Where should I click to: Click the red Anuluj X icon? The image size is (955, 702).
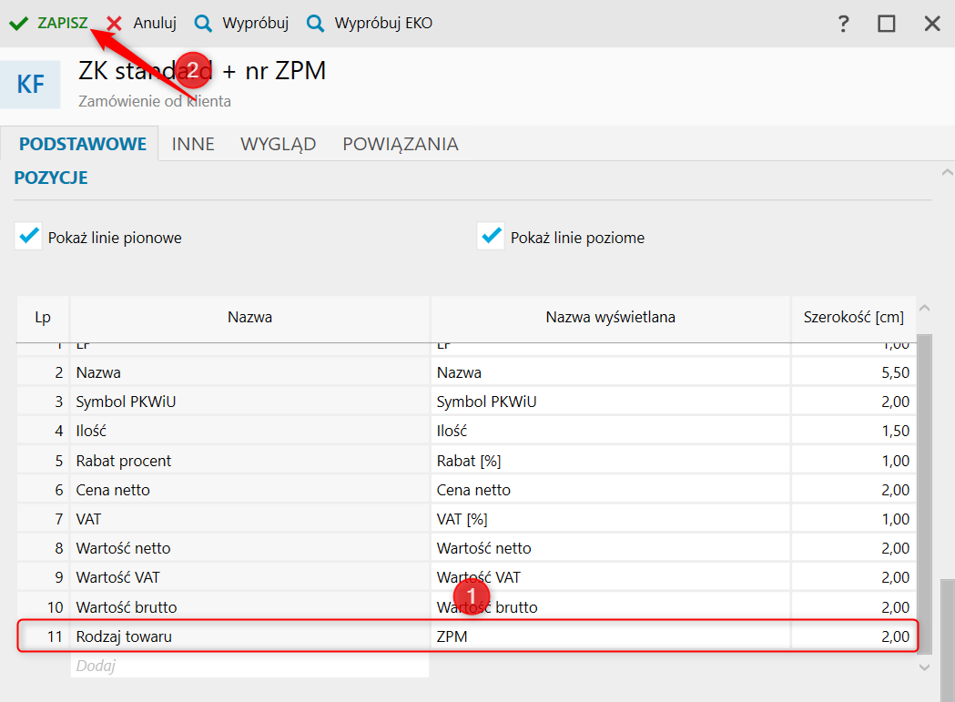[x=115, y=24]
